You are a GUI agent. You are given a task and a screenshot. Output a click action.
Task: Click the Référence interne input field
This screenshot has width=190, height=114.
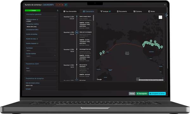click(x=41, y=21)
